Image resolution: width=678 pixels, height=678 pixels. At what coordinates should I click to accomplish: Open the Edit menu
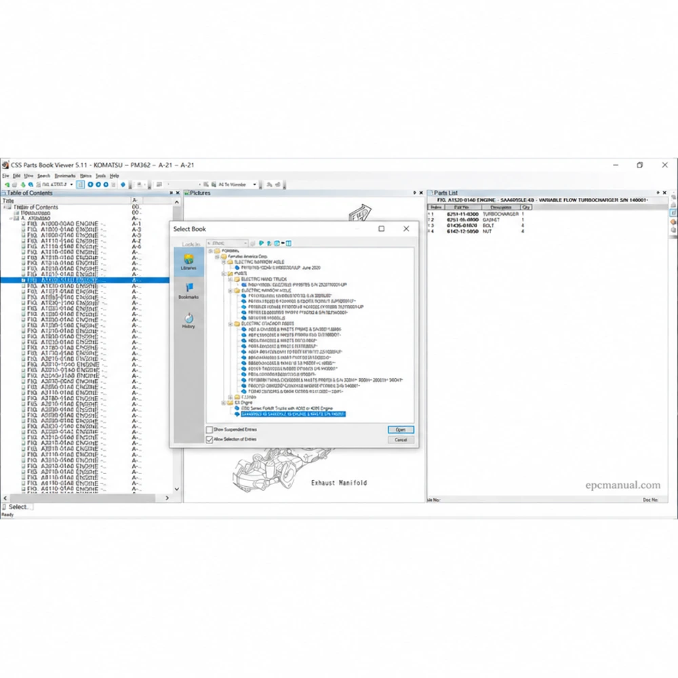(x=16, y=176)
